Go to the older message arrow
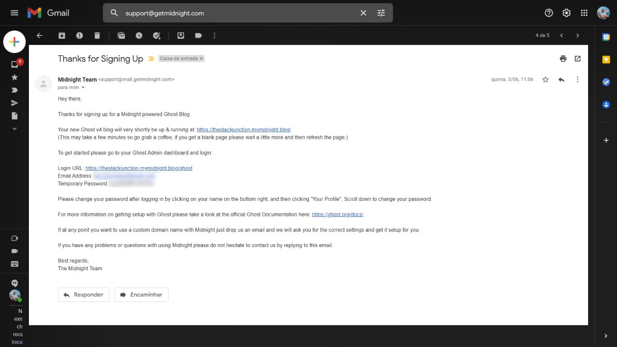Screen dimensions: 617x347 coord(578,35)
